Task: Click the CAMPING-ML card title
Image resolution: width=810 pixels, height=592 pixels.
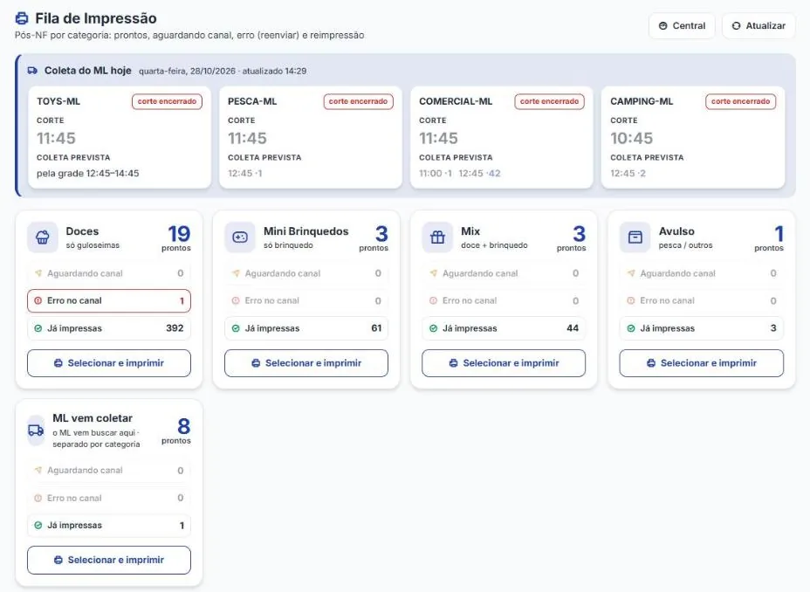Action: 642,101
